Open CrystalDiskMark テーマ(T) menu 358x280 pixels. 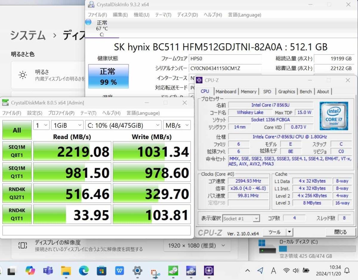[88, 113]
